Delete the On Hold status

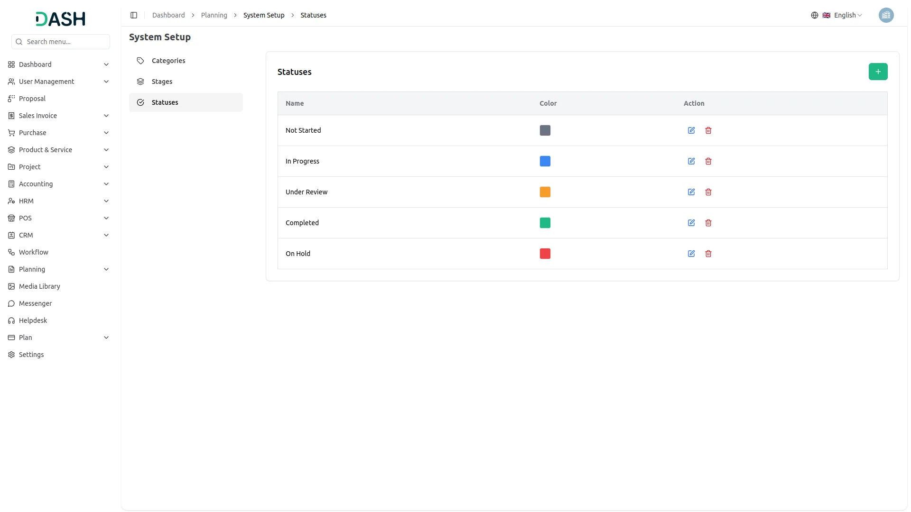click(x=708, y=254)
